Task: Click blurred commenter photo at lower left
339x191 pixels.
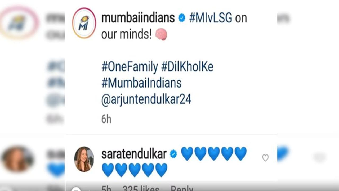Action: (x=18, y=159)
